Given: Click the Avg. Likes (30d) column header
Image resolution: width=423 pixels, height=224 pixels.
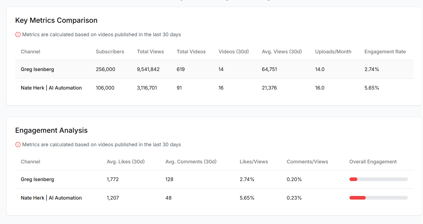Looking at the screenshot, I should 126,162.
